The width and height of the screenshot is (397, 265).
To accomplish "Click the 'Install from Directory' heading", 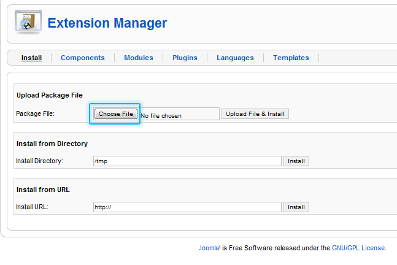I will [52, 144].
